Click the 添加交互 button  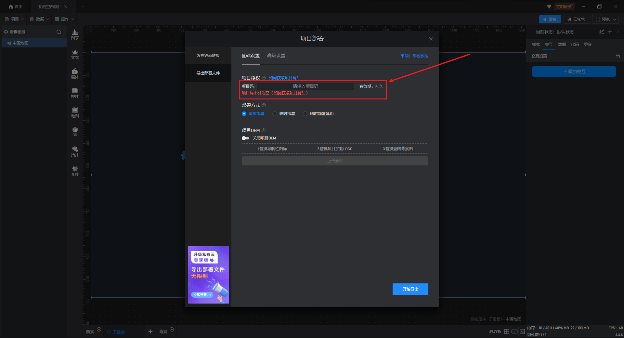click(x=574, y=71)
